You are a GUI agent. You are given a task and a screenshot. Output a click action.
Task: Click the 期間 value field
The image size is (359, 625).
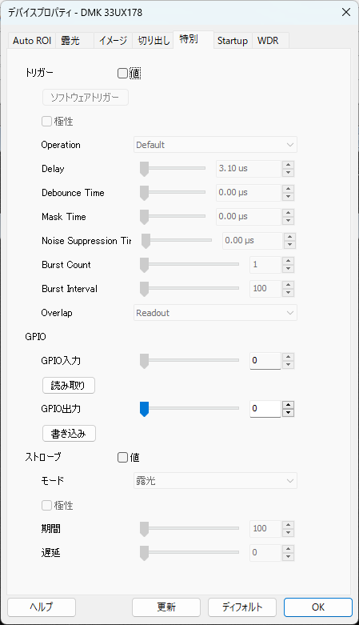265,528
